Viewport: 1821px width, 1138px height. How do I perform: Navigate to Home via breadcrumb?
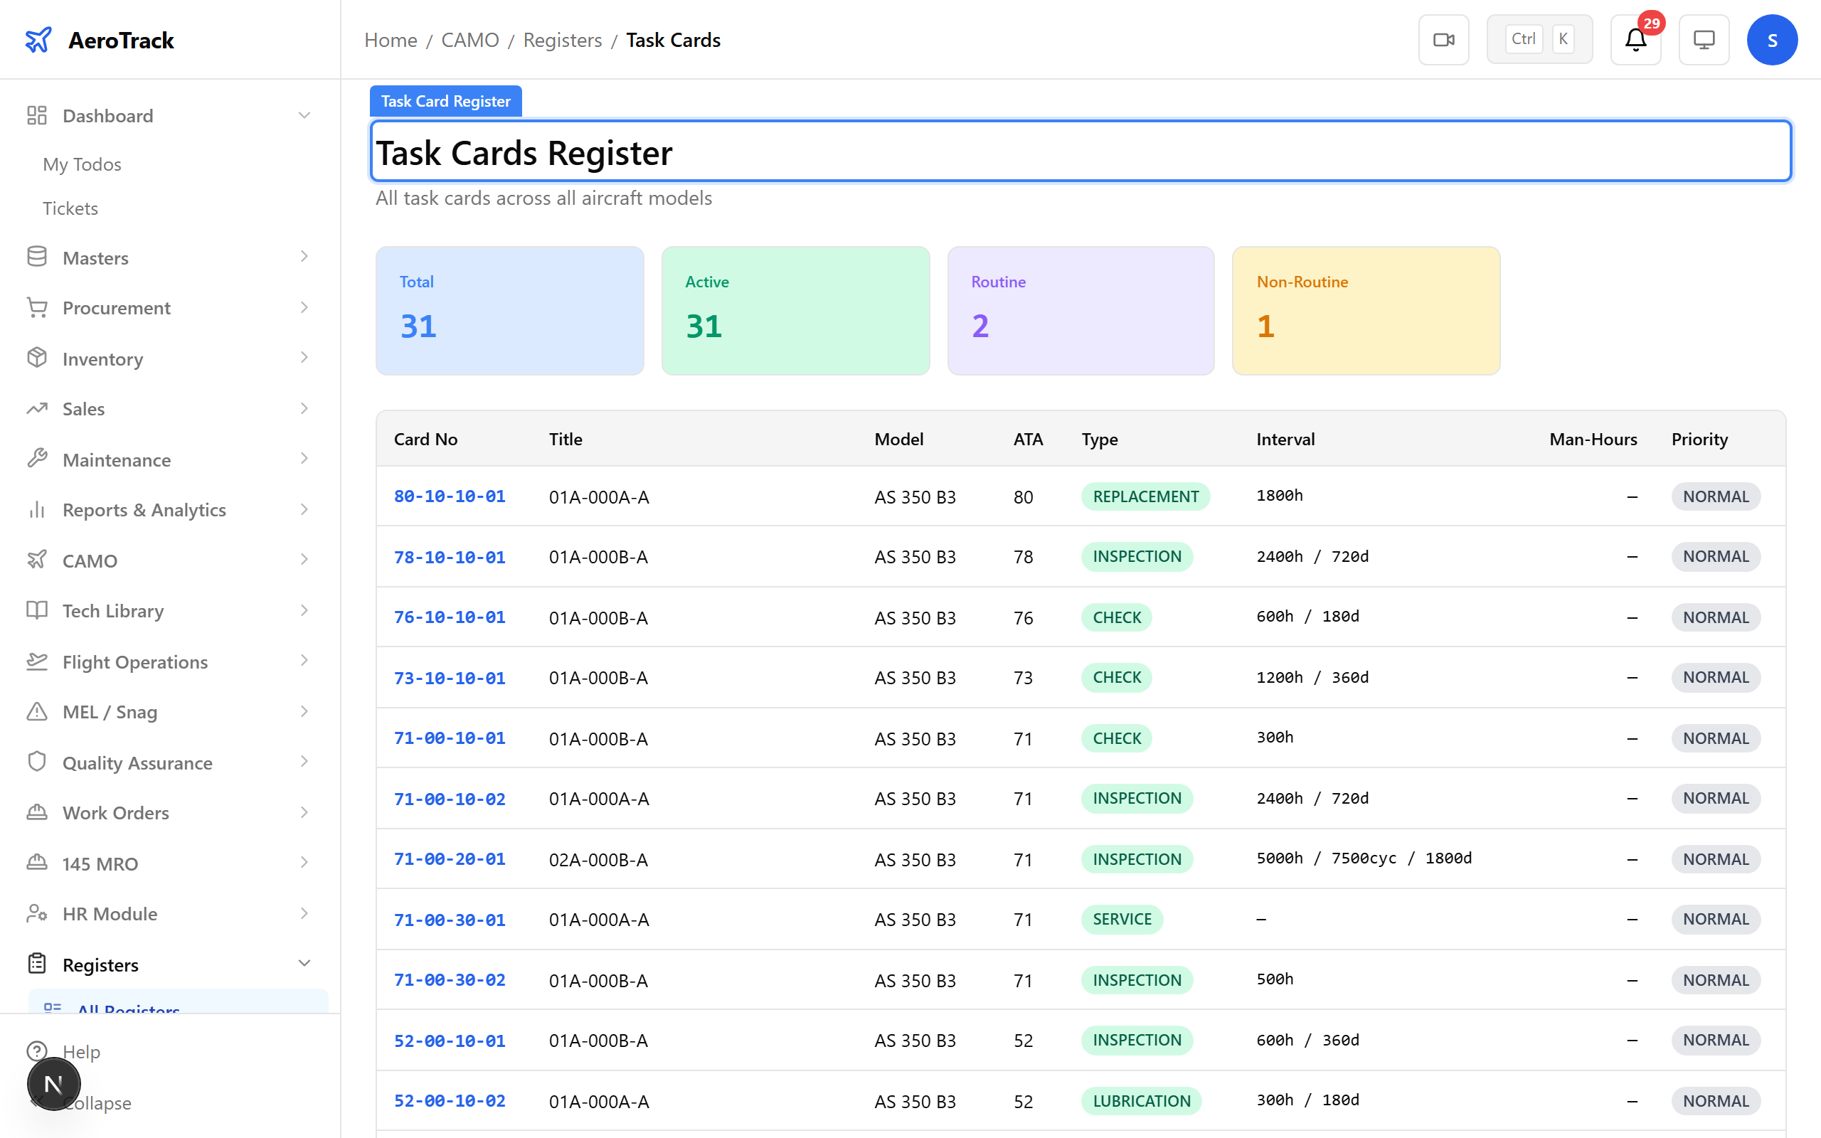[390, 40]
